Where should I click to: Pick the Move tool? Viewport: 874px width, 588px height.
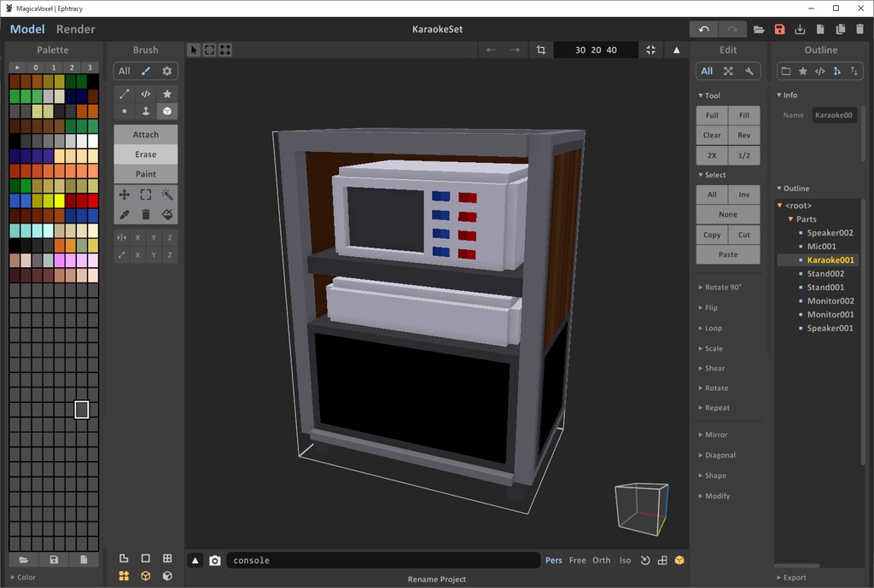coord(125,195)
